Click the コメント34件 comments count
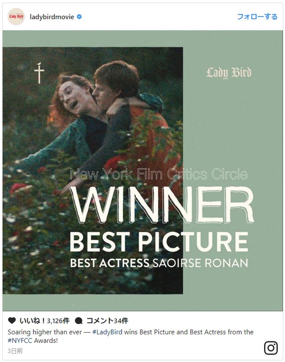 click(107, 320)
